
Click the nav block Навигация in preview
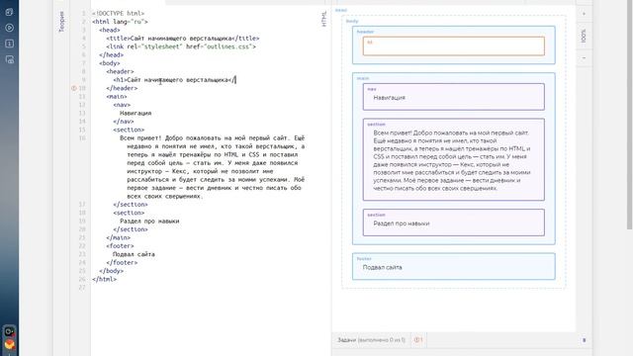(x=453, y=97)
